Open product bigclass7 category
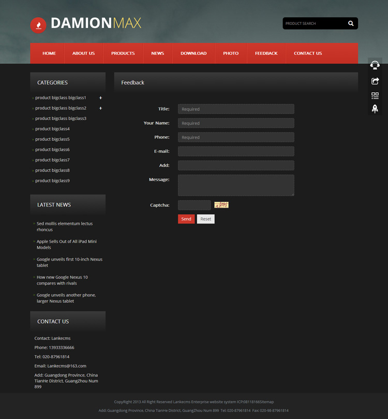This screenshot has width=388, height=419. 52,160
